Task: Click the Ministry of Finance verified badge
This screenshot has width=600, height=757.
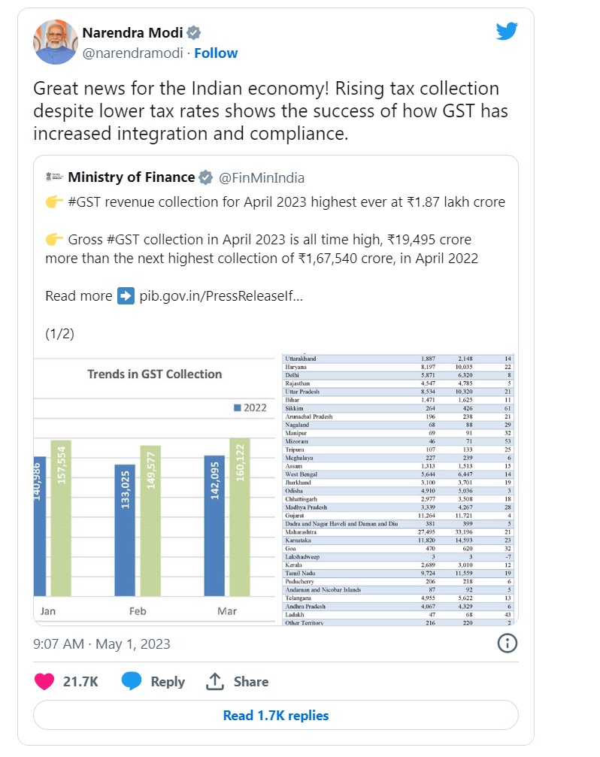Action: 206,178
